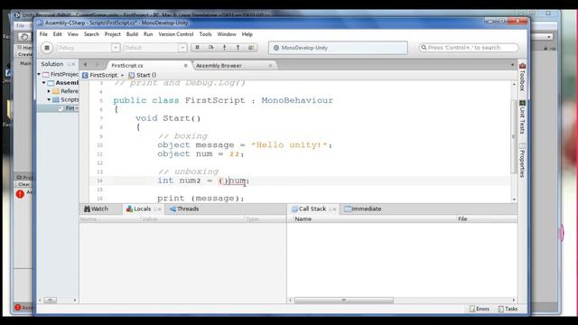Close the Assembly Browser tab

[270, 65]
